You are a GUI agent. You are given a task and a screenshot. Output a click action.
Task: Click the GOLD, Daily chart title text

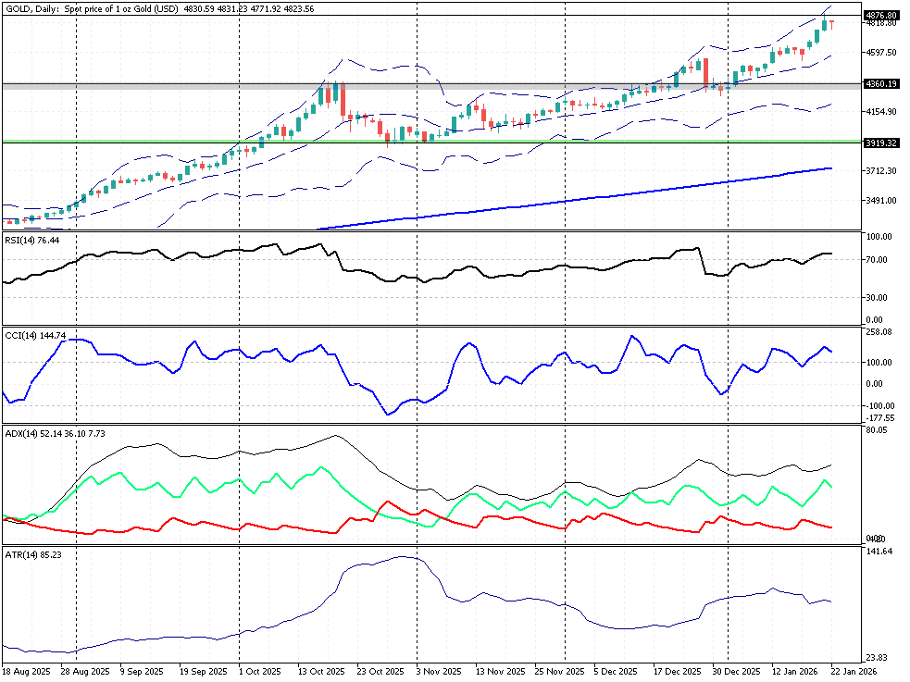click(31, 8)
